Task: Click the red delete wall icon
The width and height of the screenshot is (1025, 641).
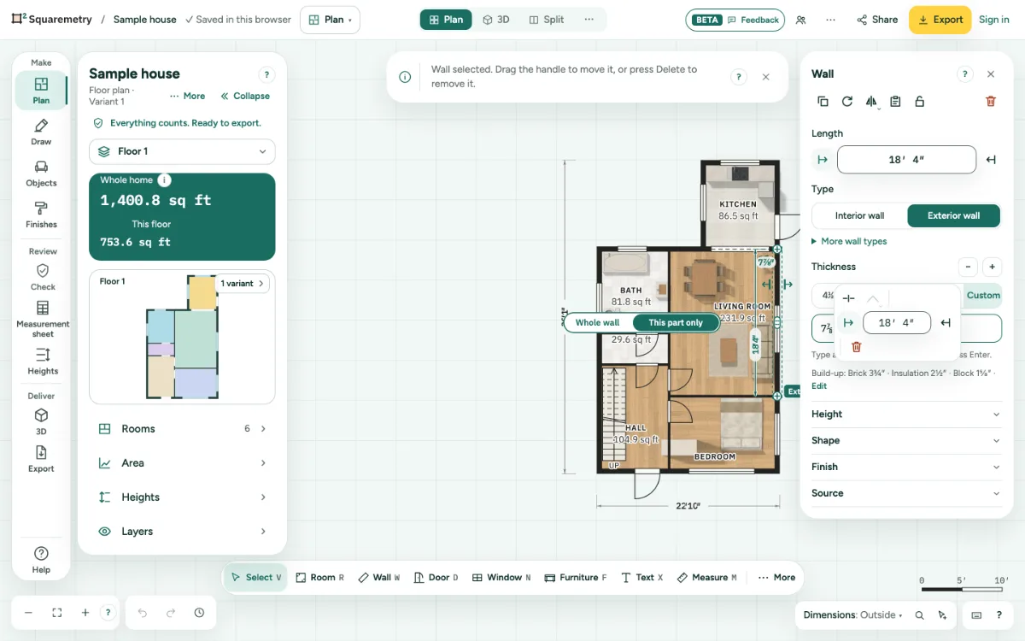Action: (991, 101)
